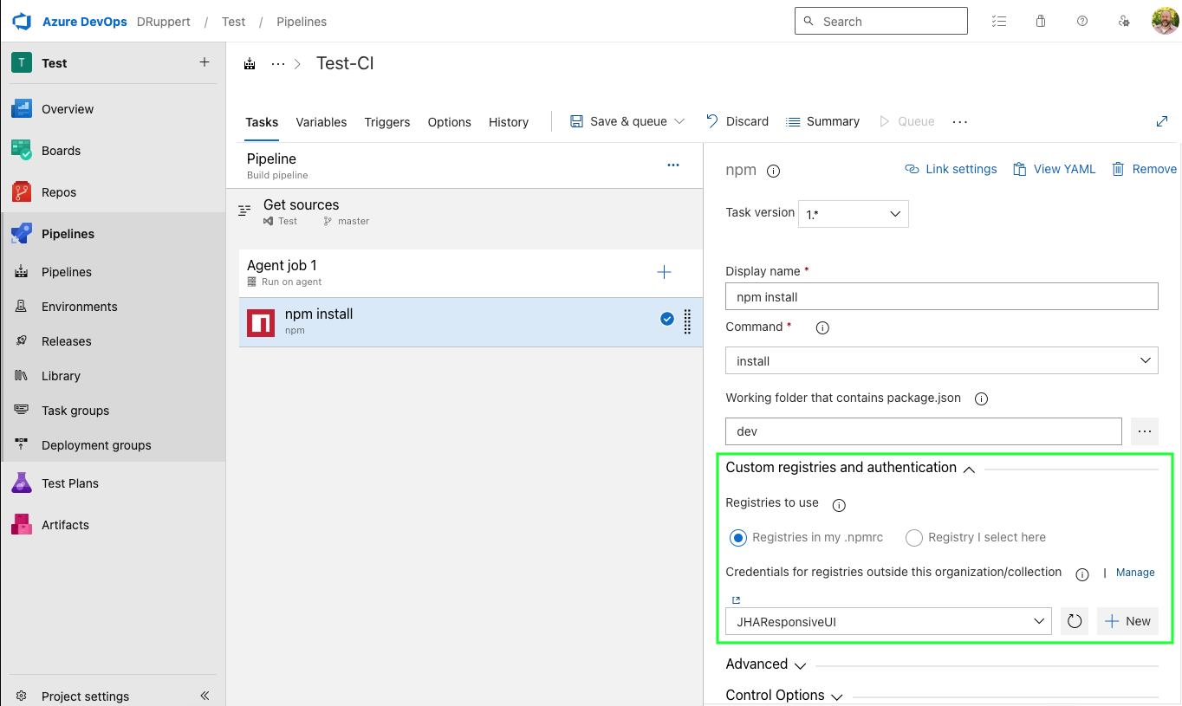Open the Task version dropdown

coord(853,214)
